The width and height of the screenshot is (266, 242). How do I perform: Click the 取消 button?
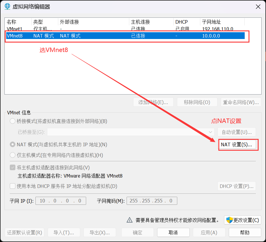[x=173, y=233]
